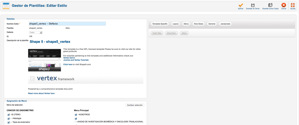Viewport: 299px width, 125px height.
Task: Click the Guardar como Copia icon
Action: pos(270,5)
